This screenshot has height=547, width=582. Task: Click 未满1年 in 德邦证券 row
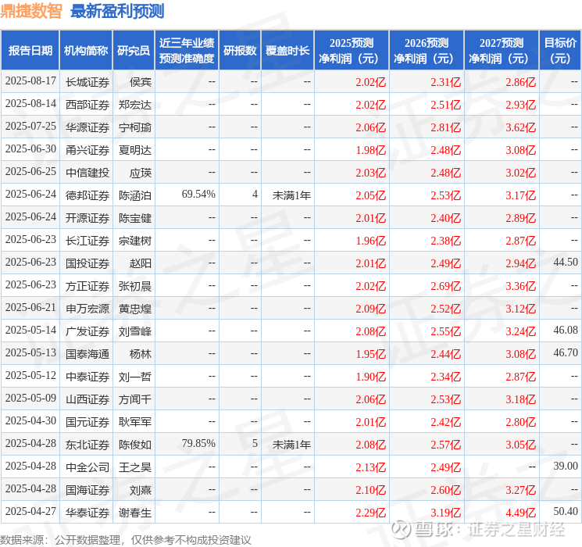pyautogui.click(x=291, y=195)
